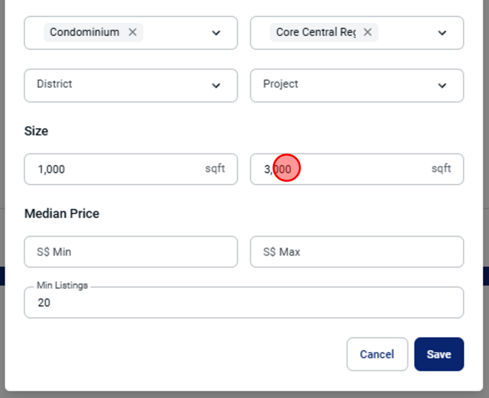Click the sqft suffix in minimum size
This screenshot has width=489, height=398.
pyautogui.click(x=215, y=168)
